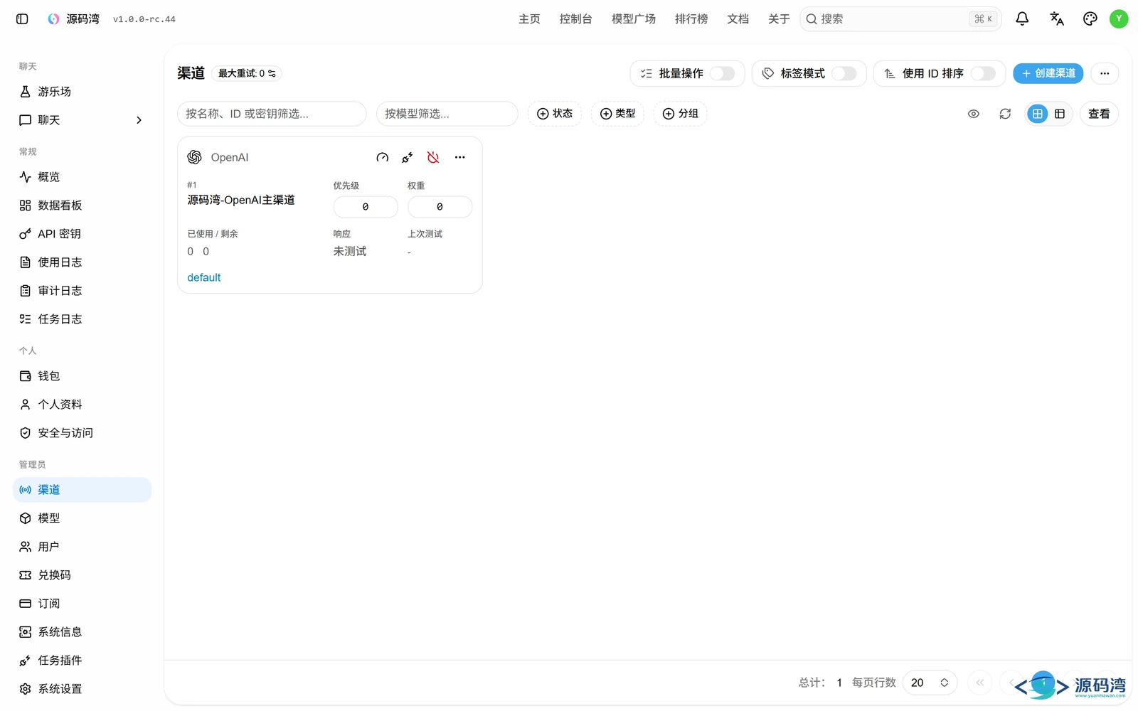1138x711 pixels.
Task: Expand the 聊天 submenu chevron in the sidebar
Action: coord(139,120)
